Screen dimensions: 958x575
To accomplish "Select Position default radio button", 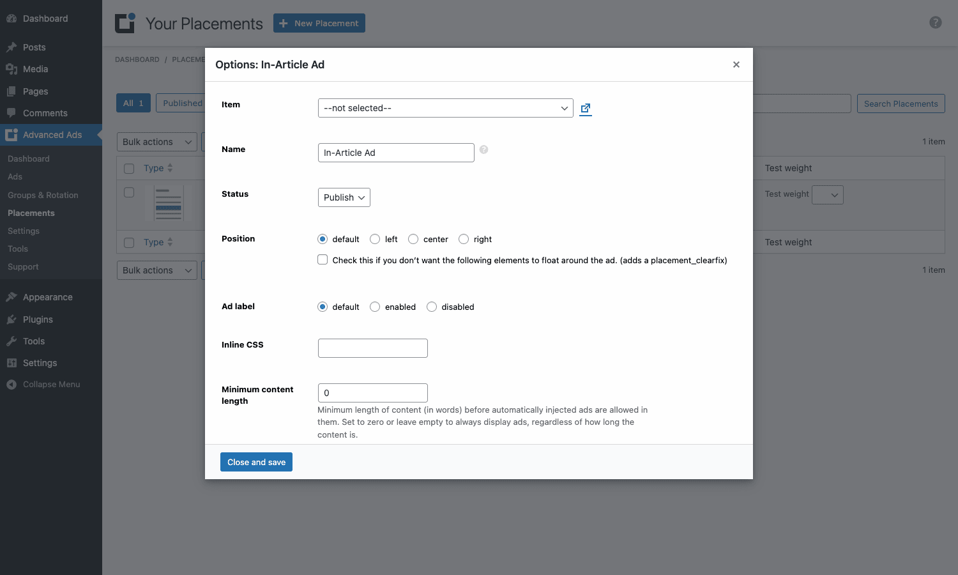I will (323, 239).
